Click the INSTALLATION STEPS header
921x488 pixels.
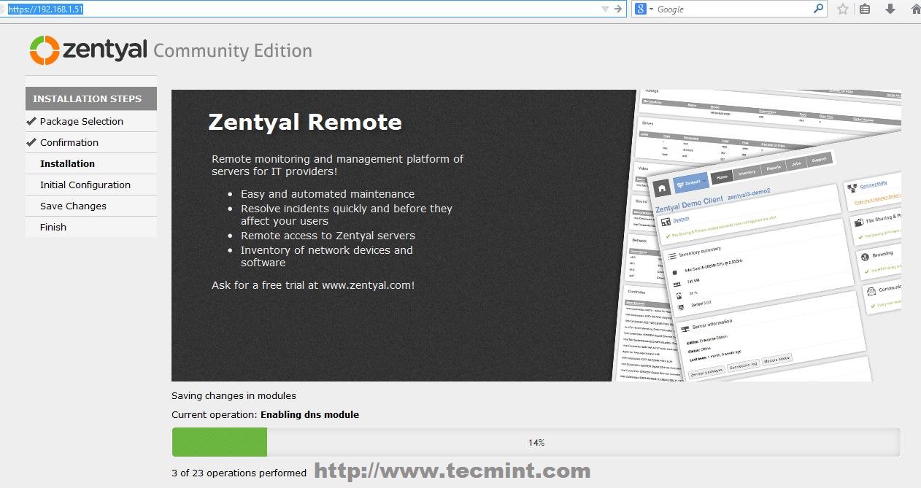tap(90, 99)
